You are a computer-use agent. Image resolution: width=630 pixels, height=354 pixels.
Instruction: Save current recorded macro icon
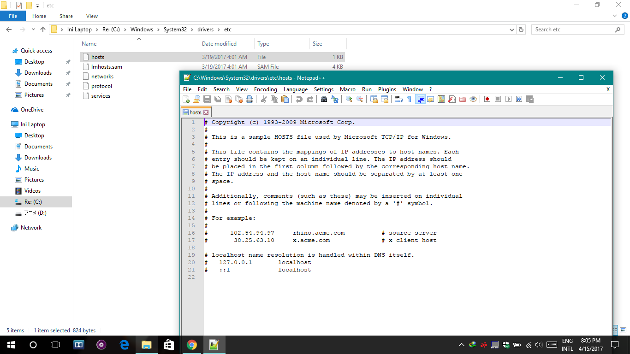pyautogui.click(x=529, y=99)
